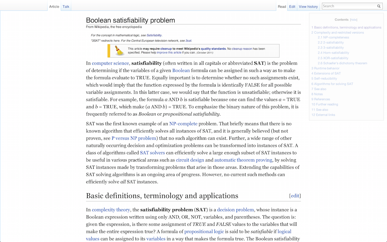Click the edit link beside Basic definitions heading
This screenshot has width=387, height=242.
click(295, 196)
